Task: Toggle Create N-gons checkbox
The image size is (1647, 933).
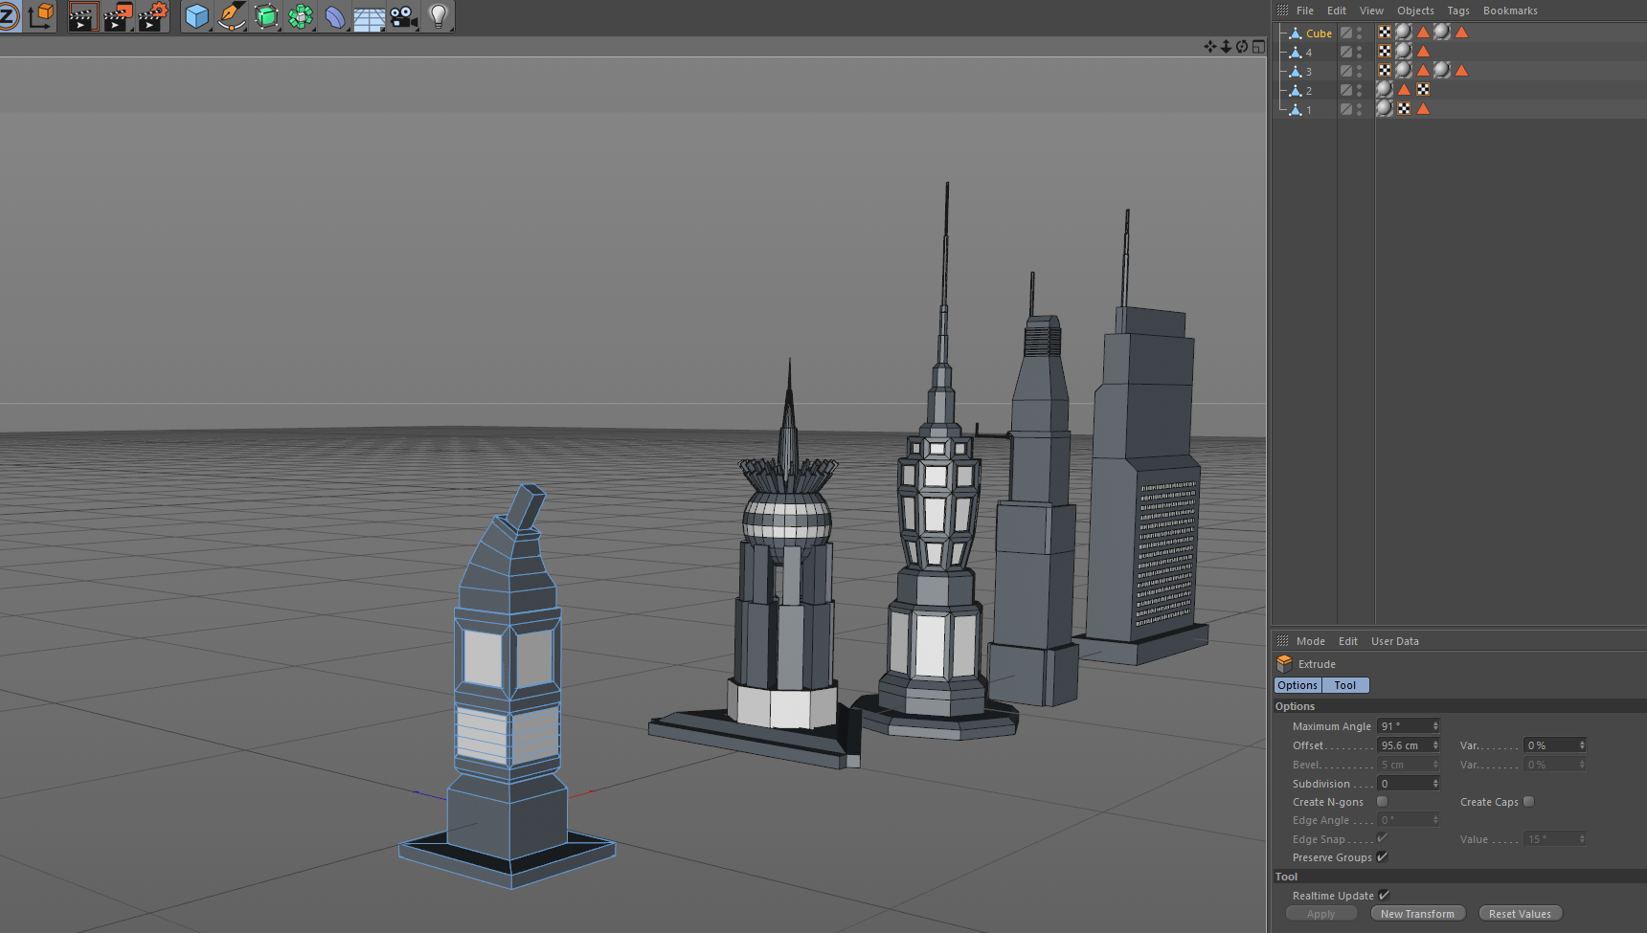Action: [x=1382, y=801]
